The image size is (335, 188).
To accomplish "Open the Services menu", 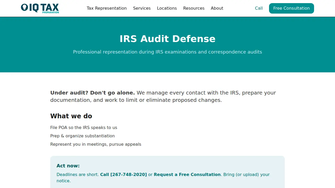I will 142,8.
